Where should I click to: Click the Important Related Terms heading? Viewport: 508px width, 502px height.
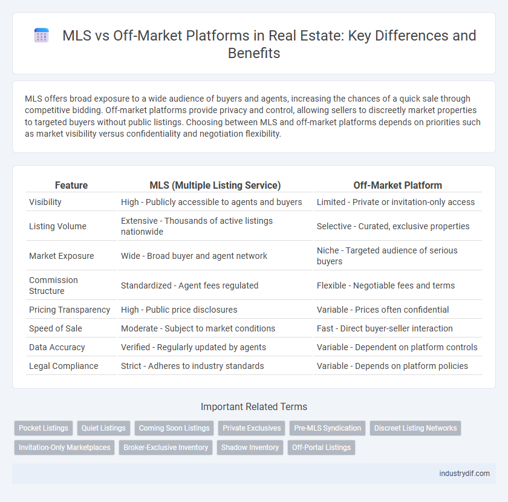[254, 406]
